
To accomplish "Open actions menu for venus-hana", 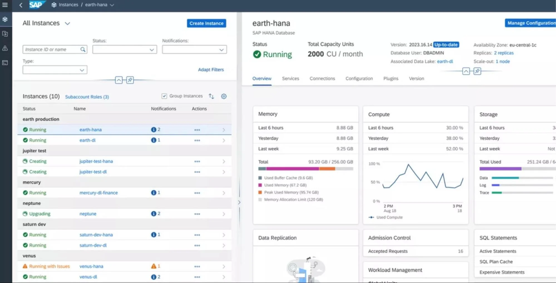I will [x=197, y=266].
